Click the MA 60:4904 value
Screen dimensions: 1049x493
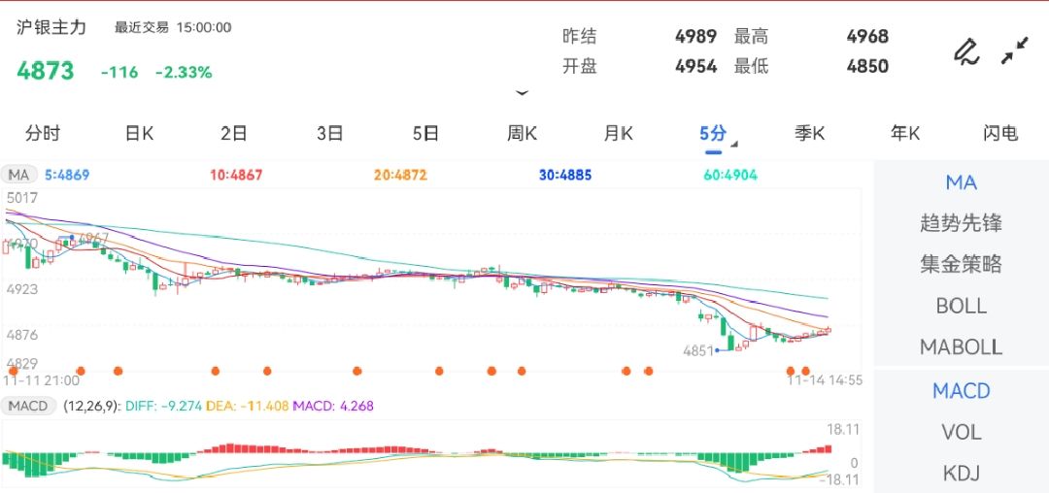point(730,176)
